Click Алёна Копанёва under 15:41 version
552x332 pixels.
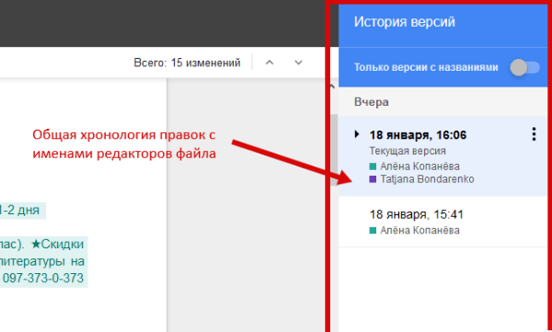click(x=420, y=230)
